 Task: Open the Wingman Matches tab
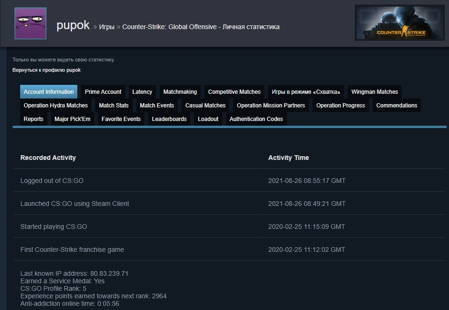[374, 92]
